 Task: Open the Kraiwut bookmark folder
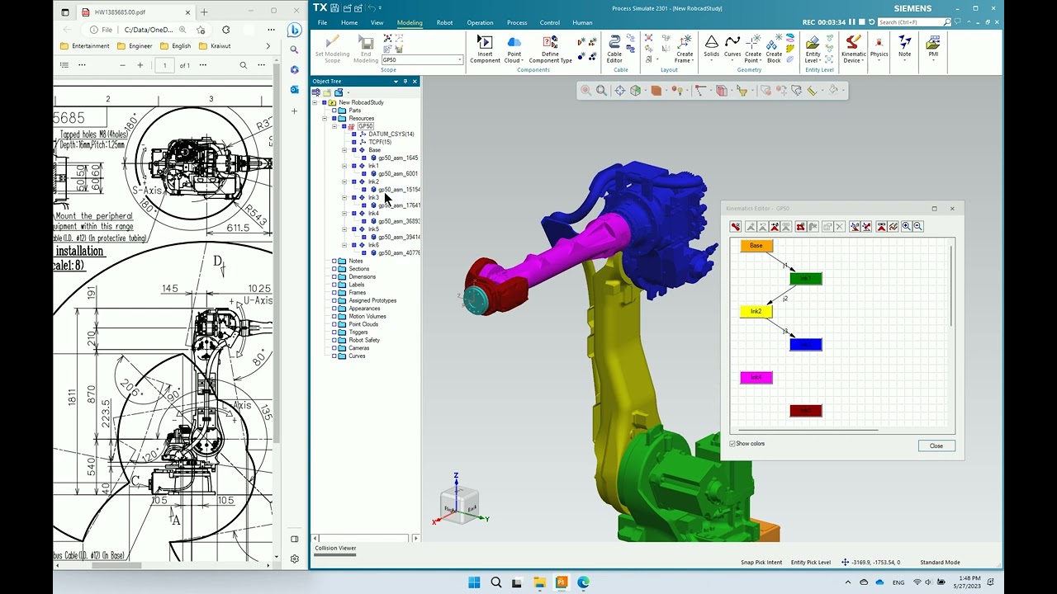coord(215,46)
